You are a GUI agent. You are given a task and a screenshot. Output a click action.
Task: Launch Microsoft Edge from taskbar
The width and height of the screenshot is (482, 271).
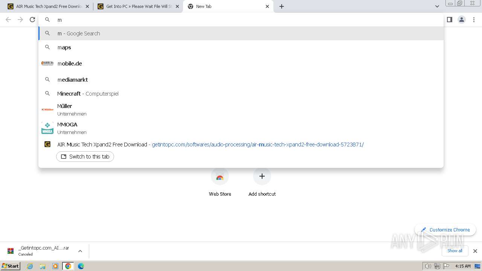click(x=81, y=266)
